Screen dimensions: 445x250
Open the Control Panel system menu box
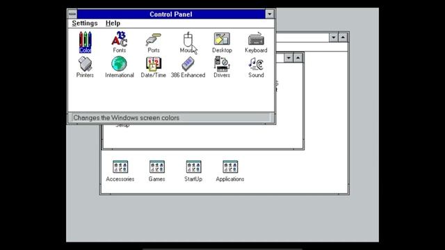(72, 14)
